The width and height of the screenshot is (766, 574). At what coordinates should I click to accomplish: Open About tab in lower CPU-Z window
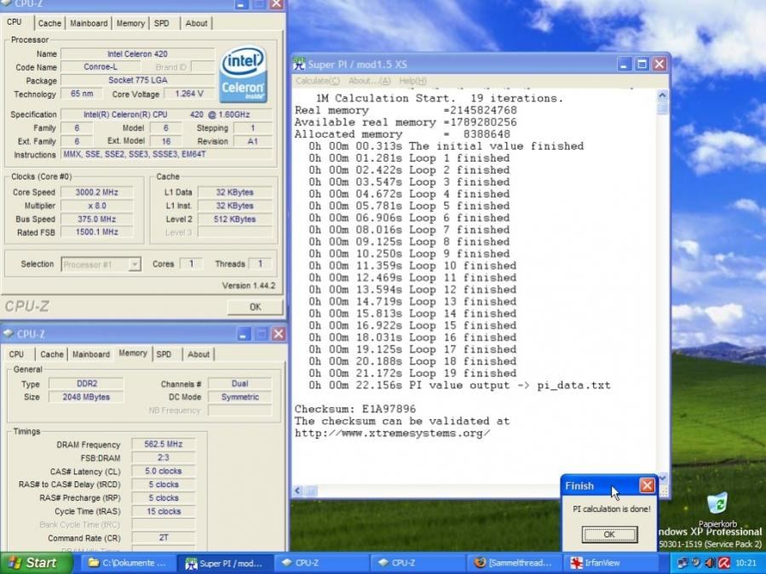pyautogui.click(x=199, y=354)
